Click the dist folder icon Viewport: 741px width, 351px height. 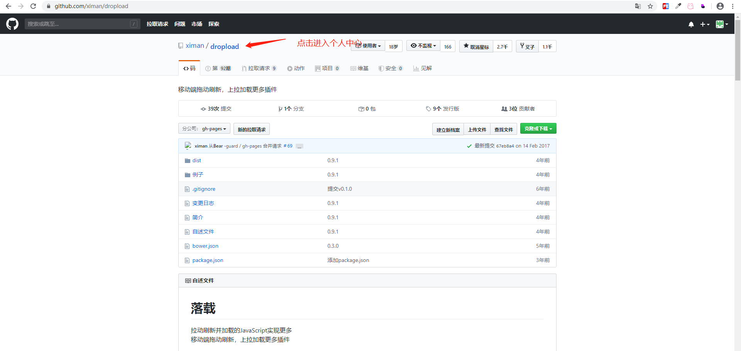[187, 160]
